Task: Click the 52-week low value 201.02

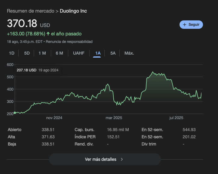Action: (x=189, y=137)
